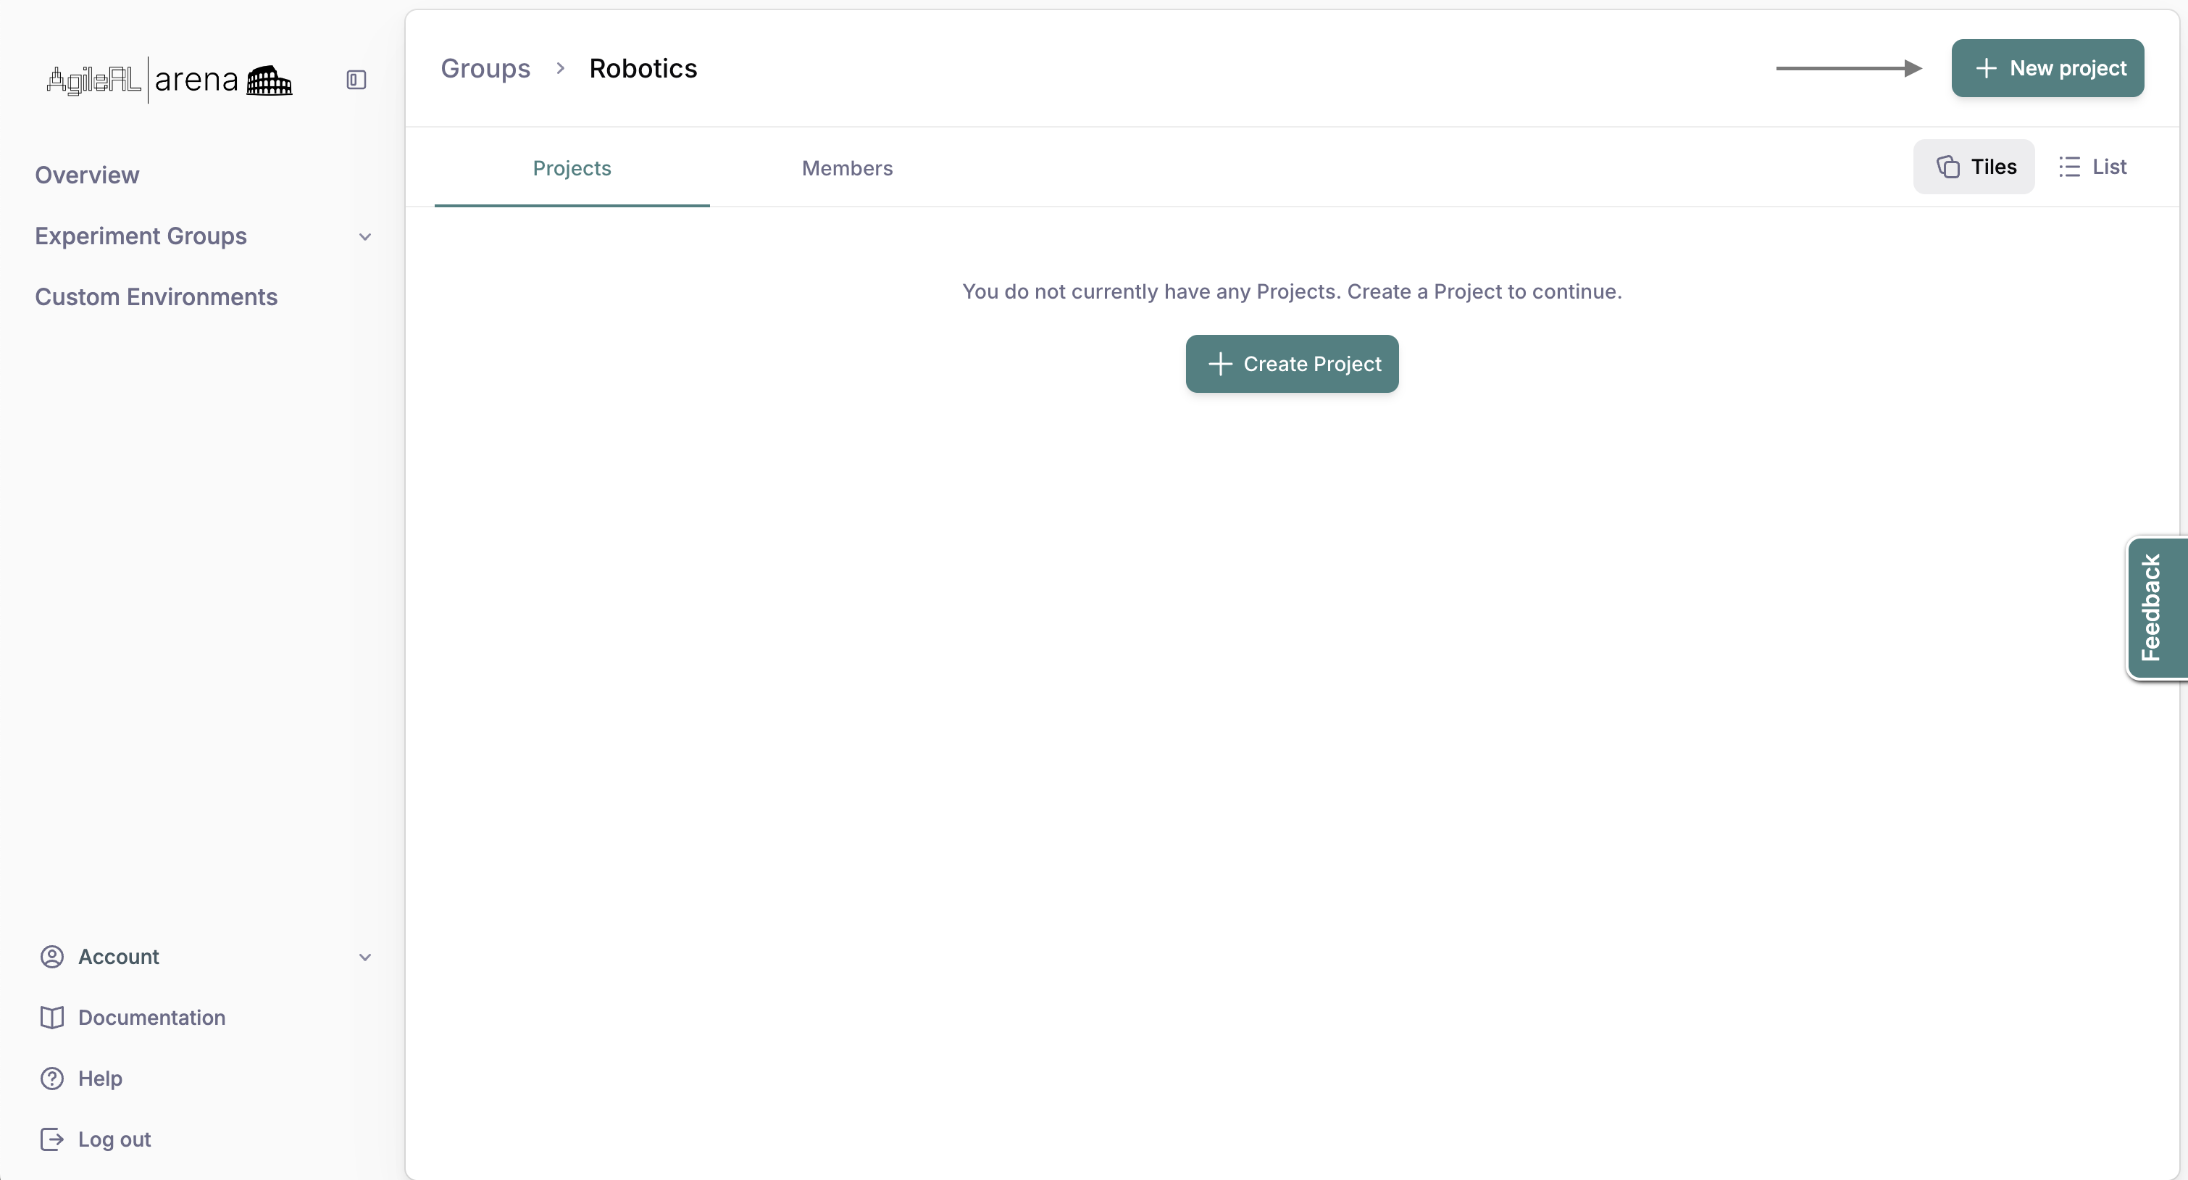Switch to the Projects tab
The width and height of the screenshot is (2188, 1180).
tap(572, 168)
